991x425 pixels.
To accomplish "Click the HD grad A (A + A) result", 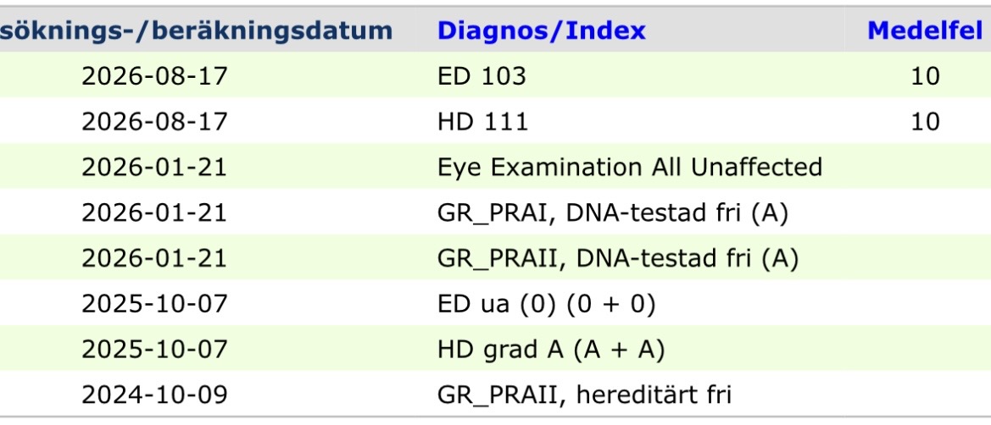I will (550, 349).
